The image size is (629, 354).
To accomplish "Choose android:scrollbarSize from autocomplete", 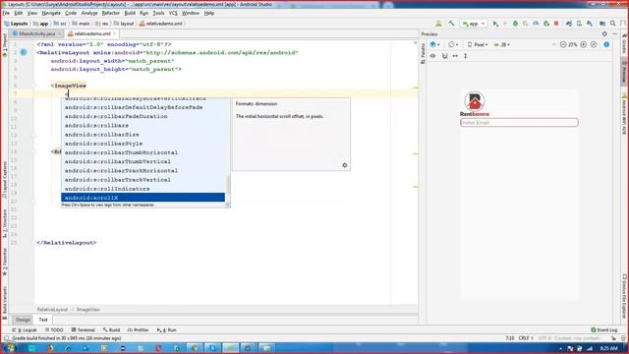I will pos(143,135).
